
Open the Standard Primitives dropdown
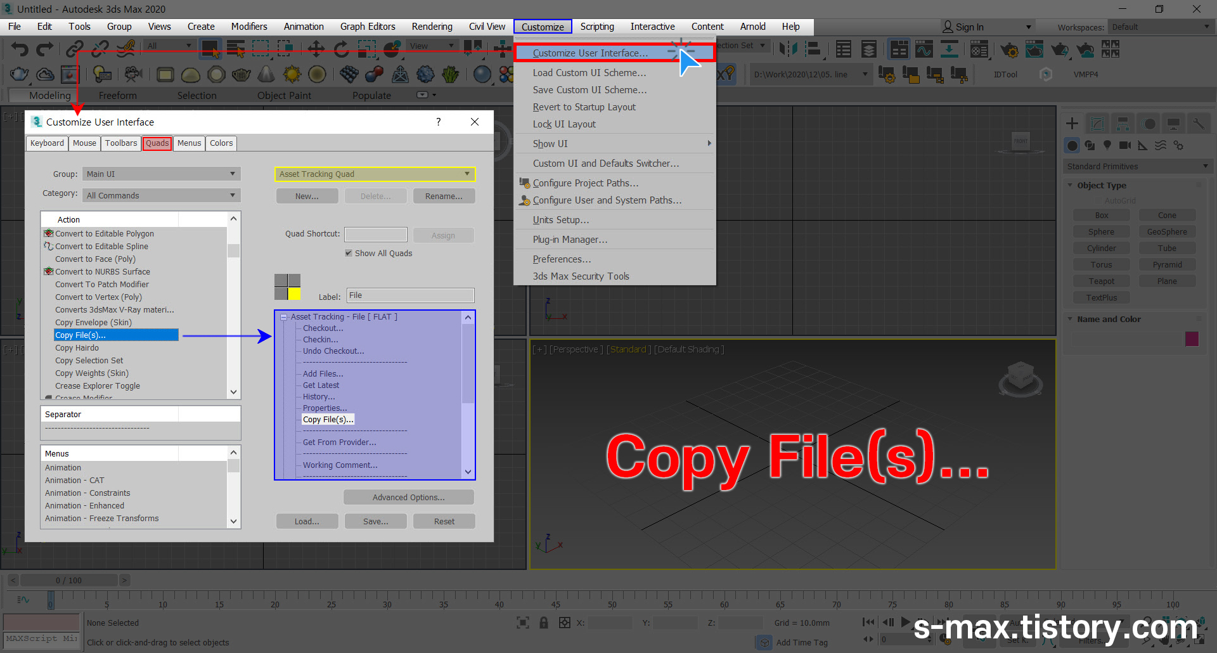pyautogui.click(x=1138, y=166)
